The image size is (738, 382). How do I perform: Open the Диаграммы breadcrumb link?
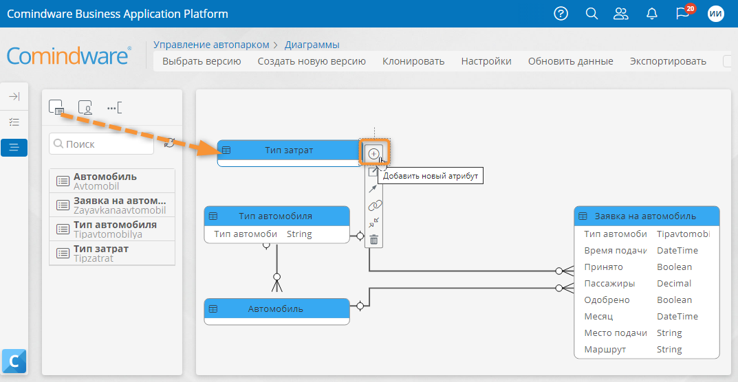(312, 45)
